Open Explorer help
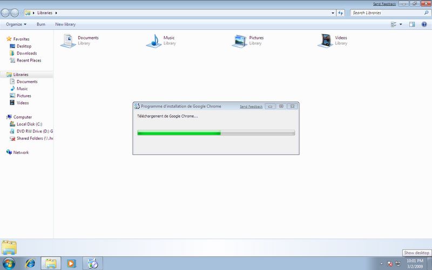This screenshot has height=270, width=432. (424, 24)
